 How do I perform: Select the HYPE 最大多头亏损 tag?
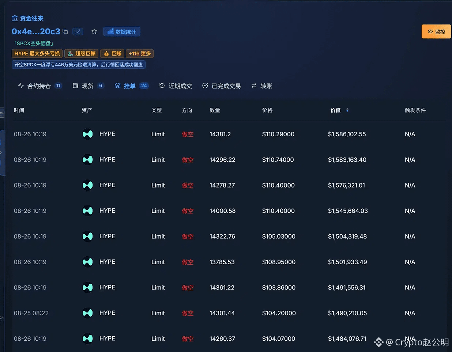click(37, 53)
